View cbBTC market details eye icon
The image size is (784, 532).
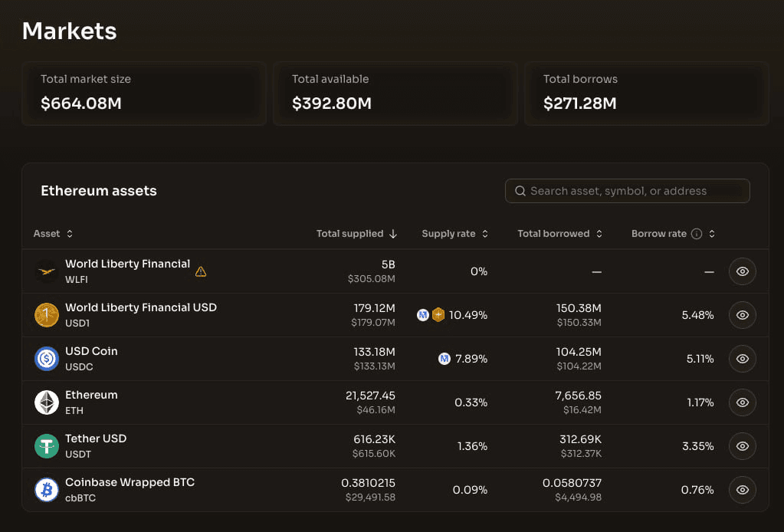pyautogui.click(x=742, y=490)
